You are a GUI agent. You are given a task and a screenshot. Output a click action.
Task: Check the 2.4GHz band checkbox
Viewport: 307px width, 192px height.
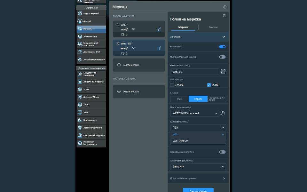[172, 85]
